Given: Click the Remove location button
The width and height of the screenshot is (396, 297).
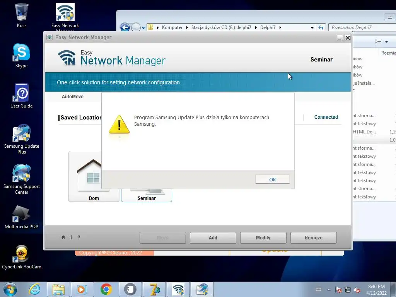Looking at the screenshot, I should [x=313, y=238].
